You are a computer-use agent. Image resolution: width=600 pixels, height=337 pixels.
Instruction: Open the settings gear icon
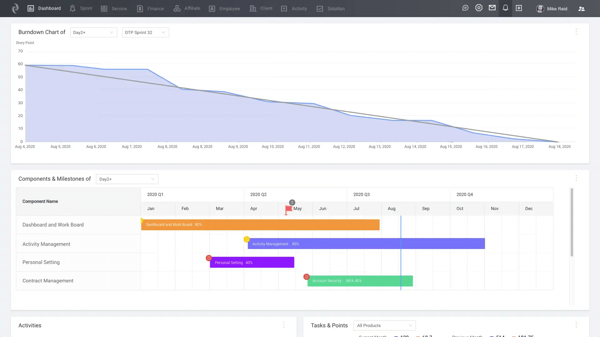(479, 8)
